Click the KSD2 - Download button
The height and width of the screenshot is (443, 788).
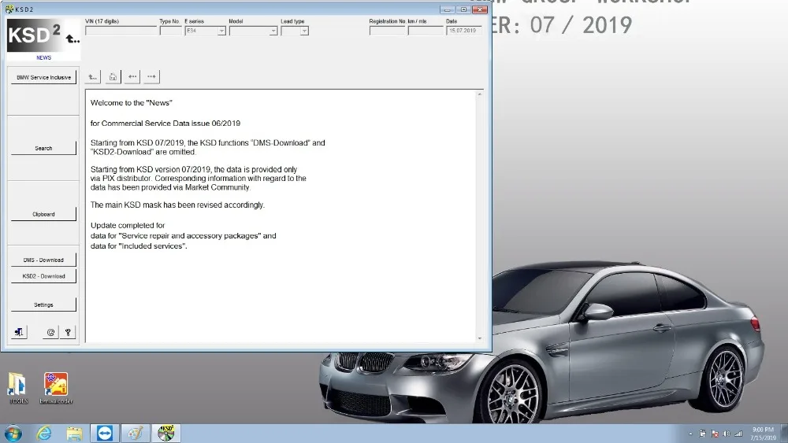[43, 276]
